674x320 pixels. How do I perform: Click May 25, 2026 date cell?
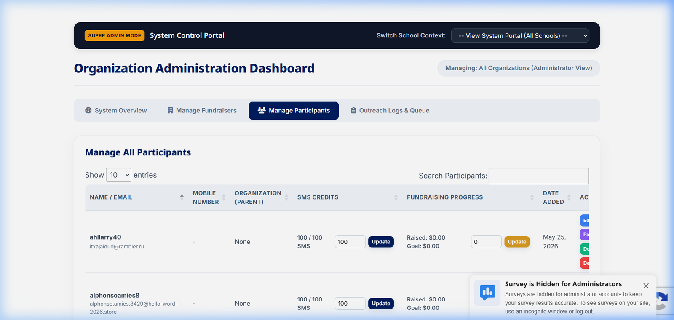(x=554, y=242)
